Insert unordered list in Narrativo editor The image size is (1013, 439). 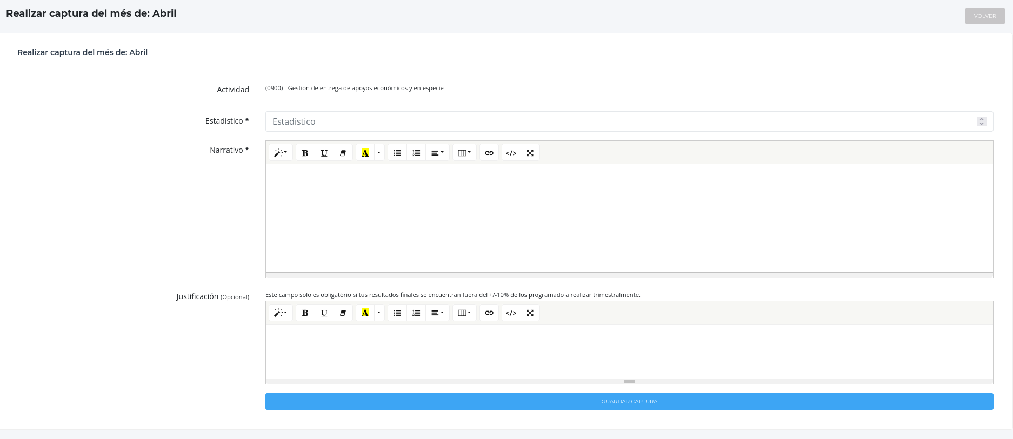(x=397, y=153)
